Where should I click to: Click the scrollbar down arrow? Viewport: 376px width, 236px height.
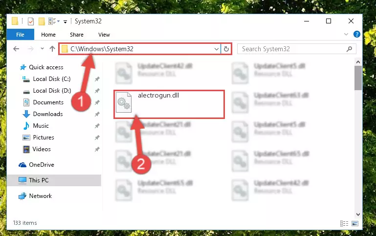358,214
